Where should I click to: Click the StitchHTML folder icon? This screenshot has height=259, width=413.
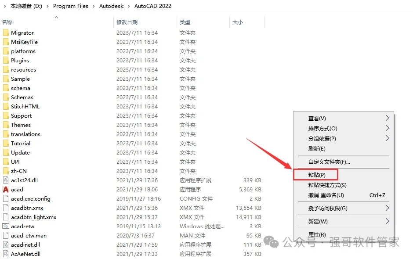[x=6, y=106]
